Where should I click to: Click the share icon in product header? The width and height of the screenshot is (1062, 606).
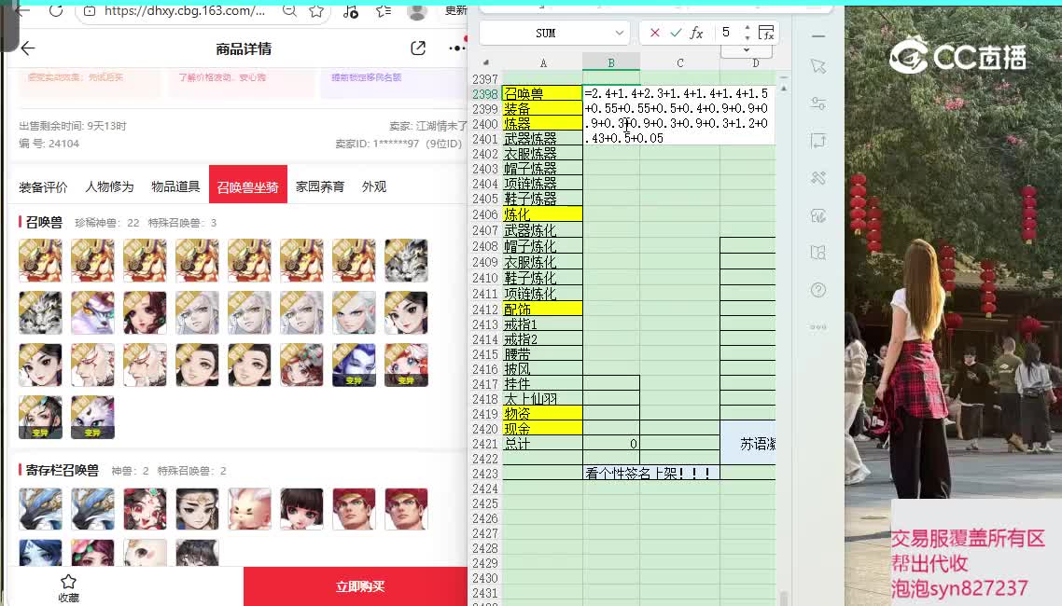pos(418,48)
